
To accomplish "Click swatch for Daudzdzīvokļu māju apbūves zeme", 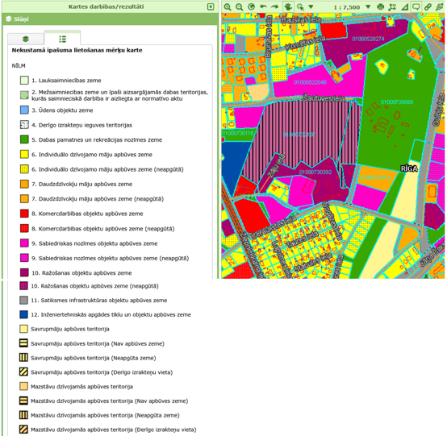I will click(24, 184).
